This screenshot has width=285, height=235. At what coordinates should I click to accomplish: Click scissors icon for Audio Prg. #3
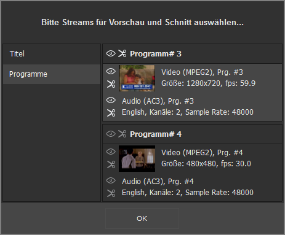[x=111, y=113]
